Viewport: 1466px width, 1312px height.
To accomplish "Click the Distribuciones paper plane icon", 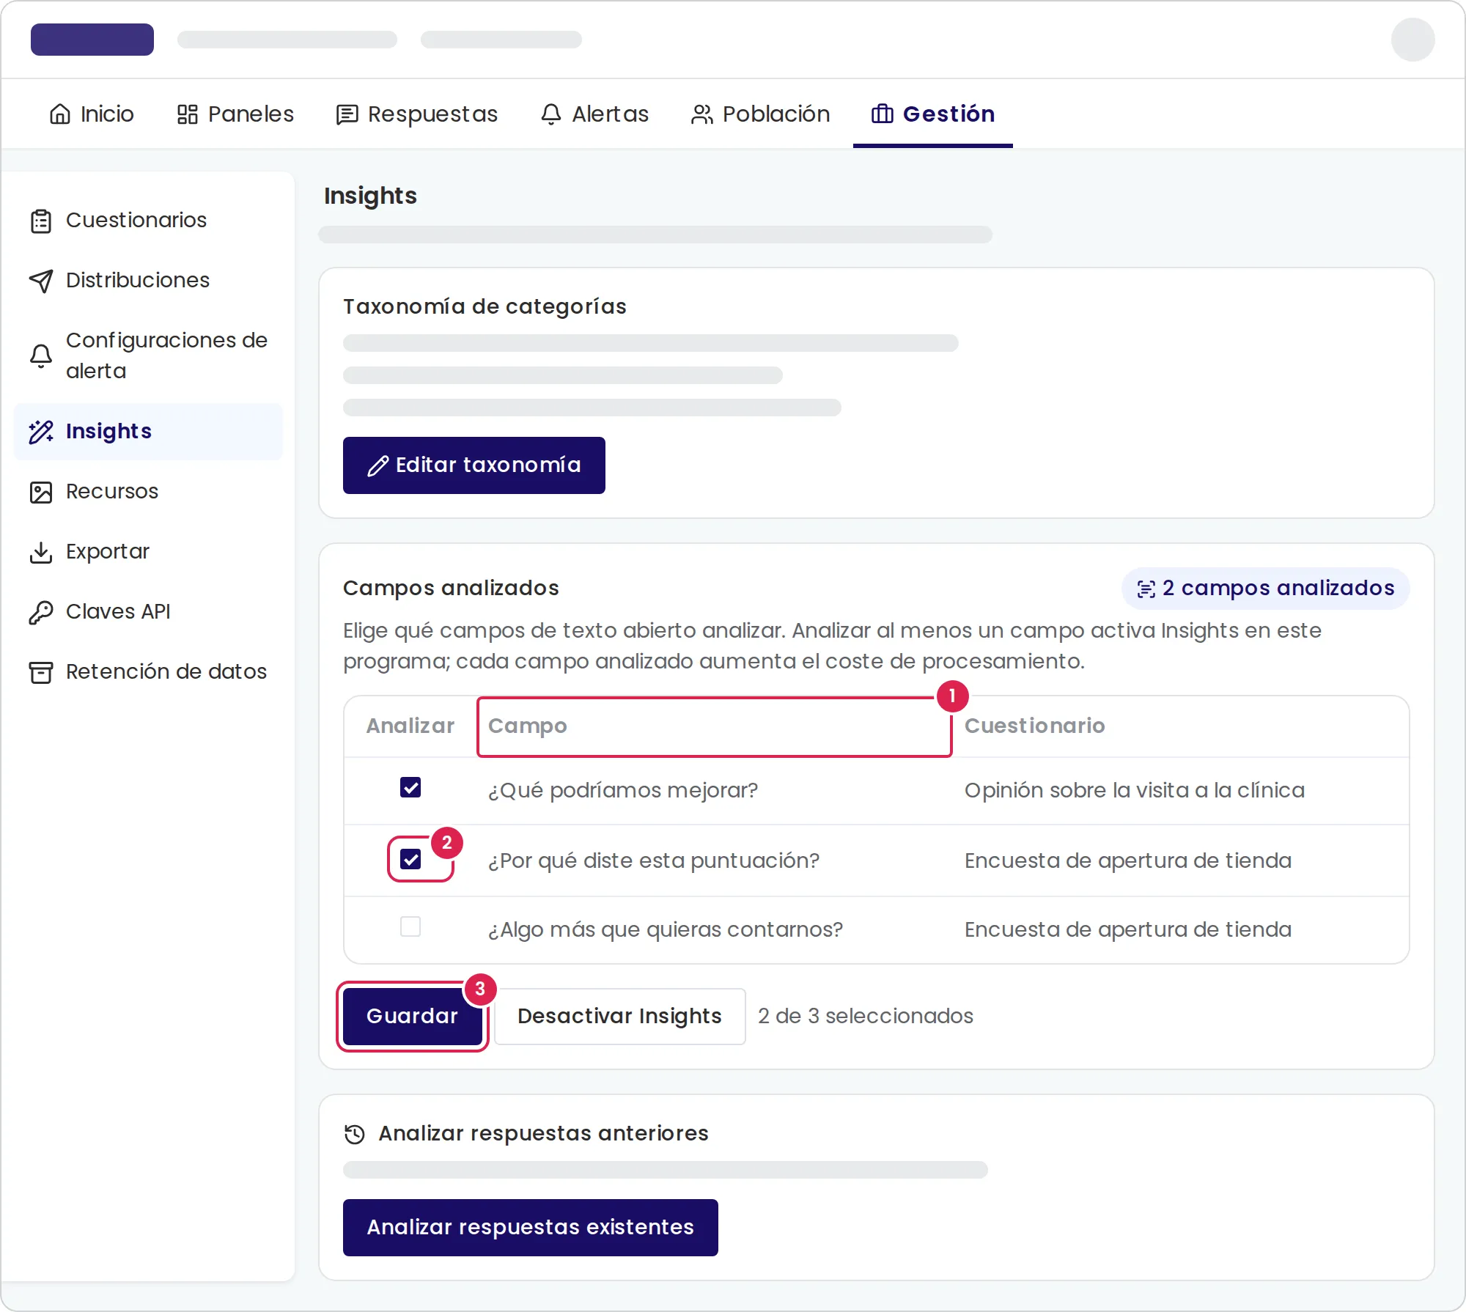I will click(x=41, y=281).
